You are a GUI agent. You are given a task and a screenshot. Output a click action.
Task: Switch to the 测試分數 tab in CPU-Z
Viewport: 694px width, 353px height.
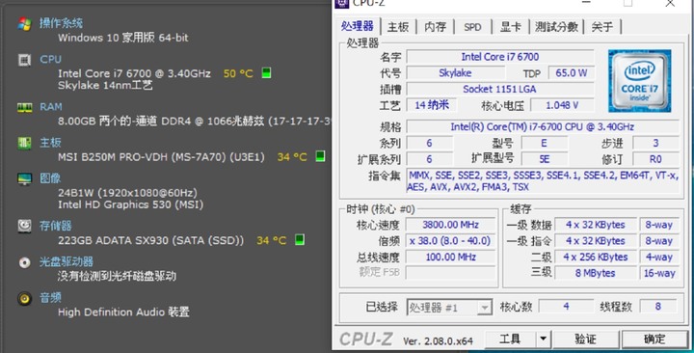[x=556, y=27]
